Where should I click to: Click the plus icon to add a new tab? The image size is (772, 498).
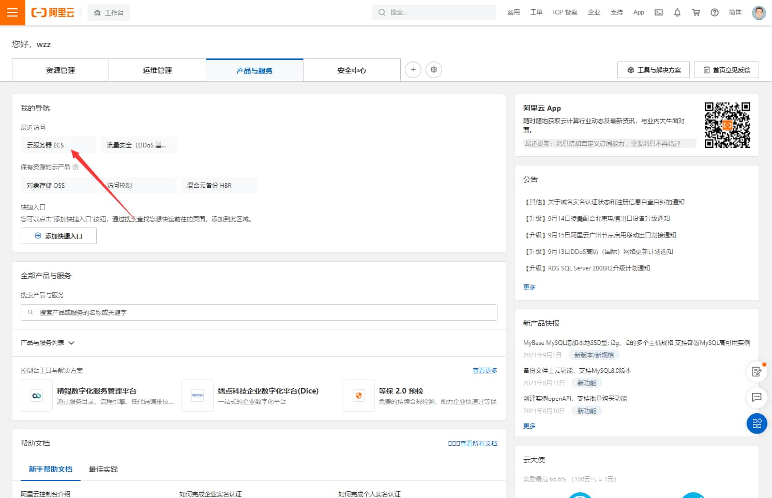pos(412,69)
